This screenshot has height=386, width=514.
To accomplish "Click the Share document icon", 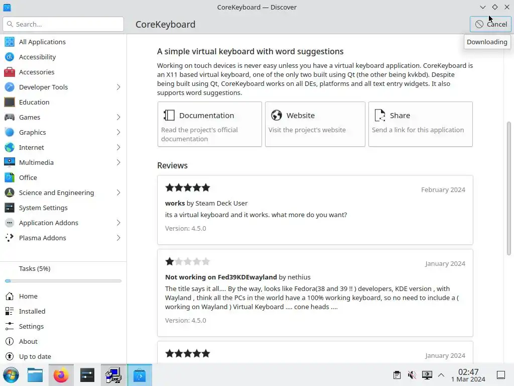I will tap(380, 115).
